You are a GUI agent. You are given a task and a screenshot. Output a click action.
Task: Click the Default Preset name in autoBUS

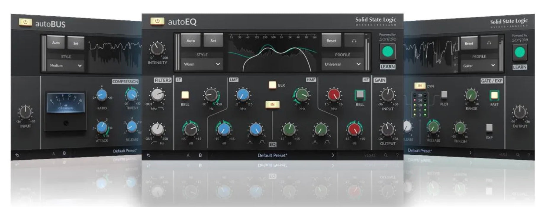pos(125,151)
